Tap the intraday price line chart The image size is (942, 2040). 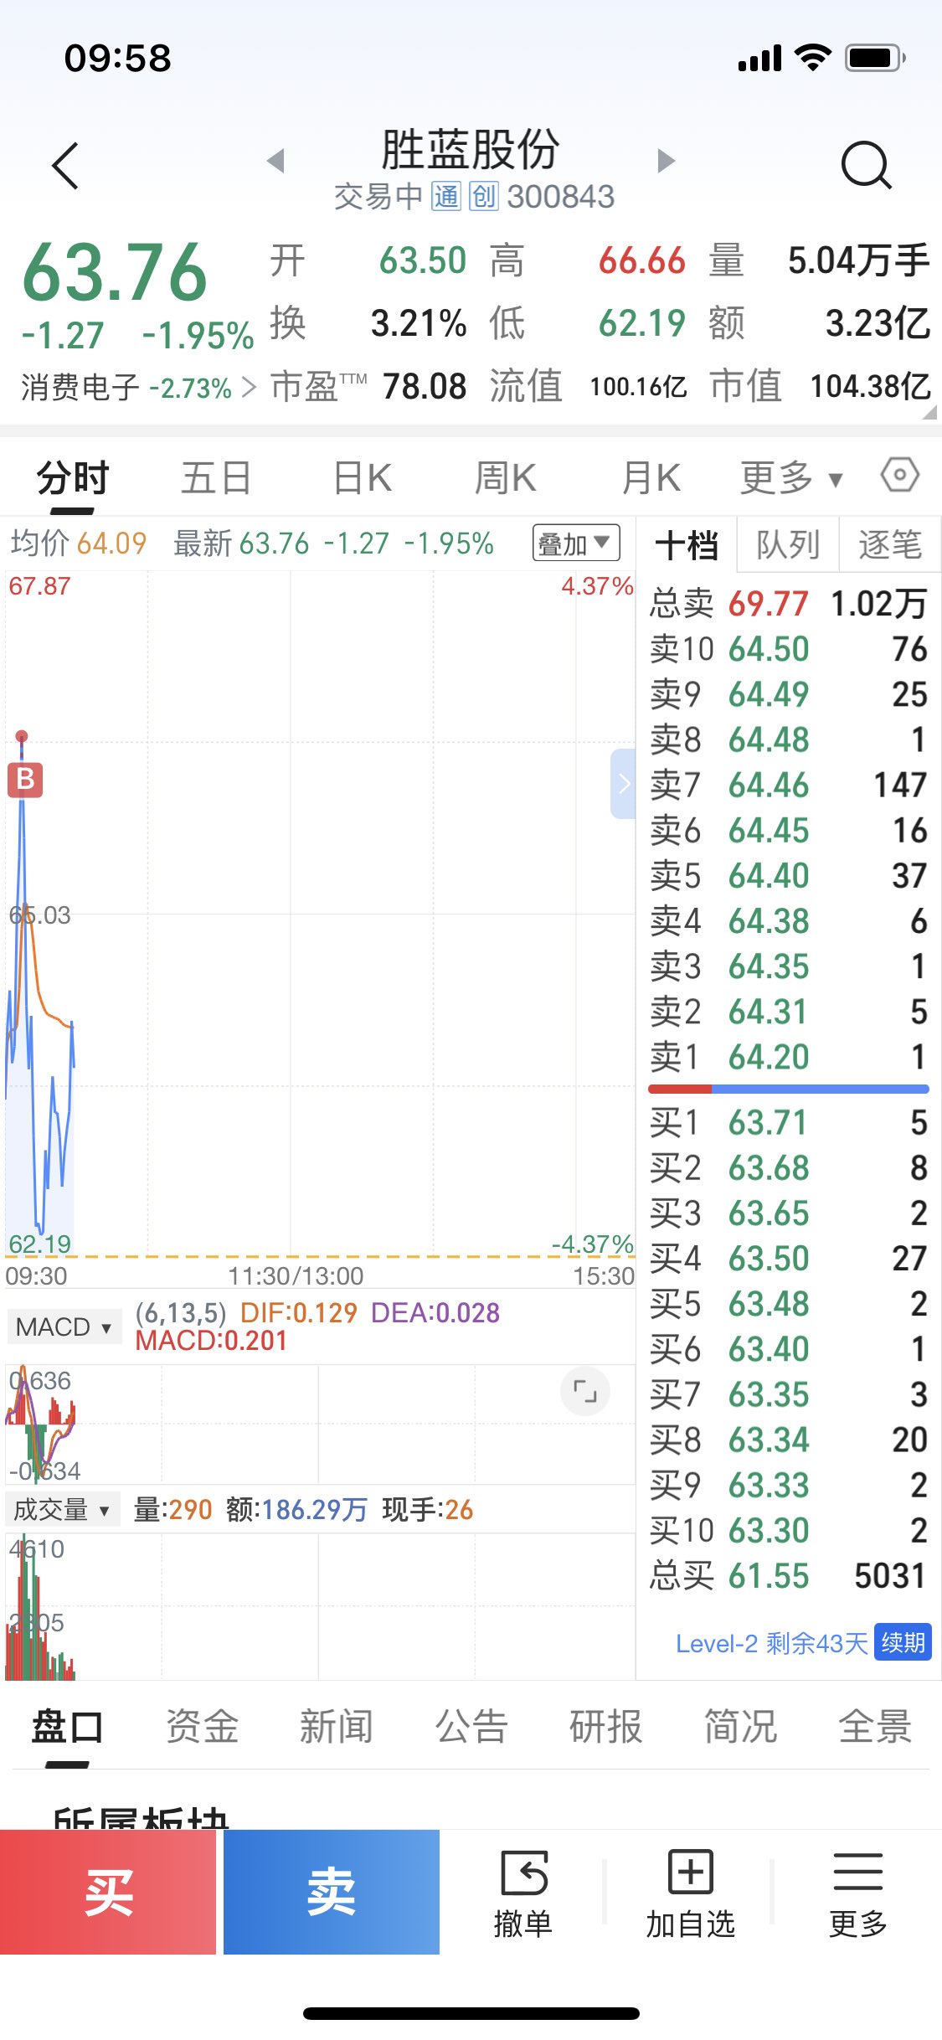click(320, 913)
